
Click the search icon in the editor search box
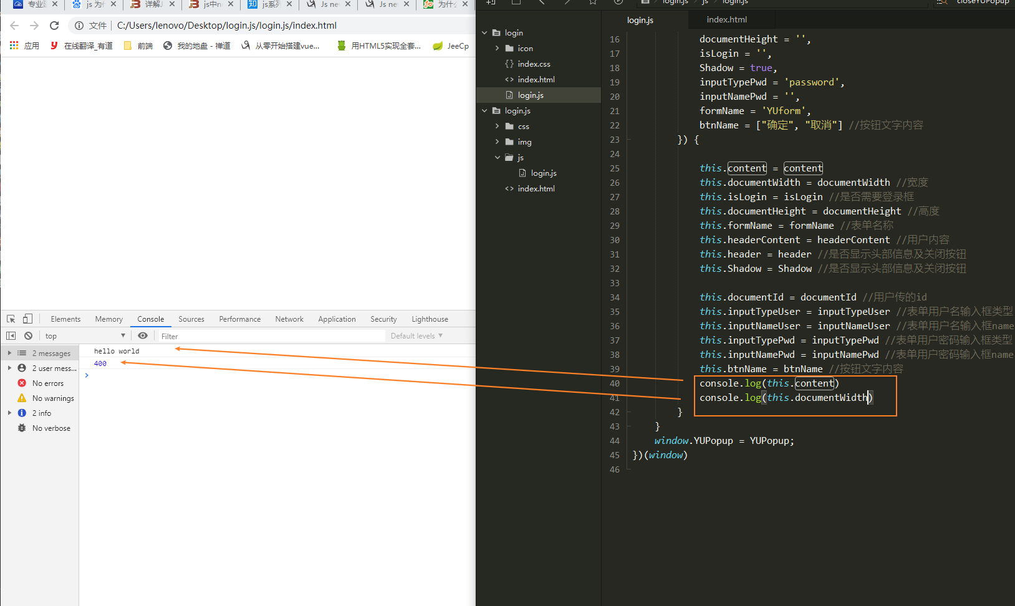941,2
